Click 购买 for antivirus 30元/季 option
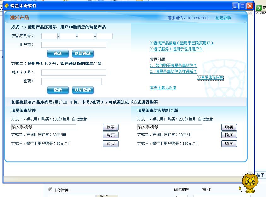Viewport: 266px width, 197px height. point(111,135)
